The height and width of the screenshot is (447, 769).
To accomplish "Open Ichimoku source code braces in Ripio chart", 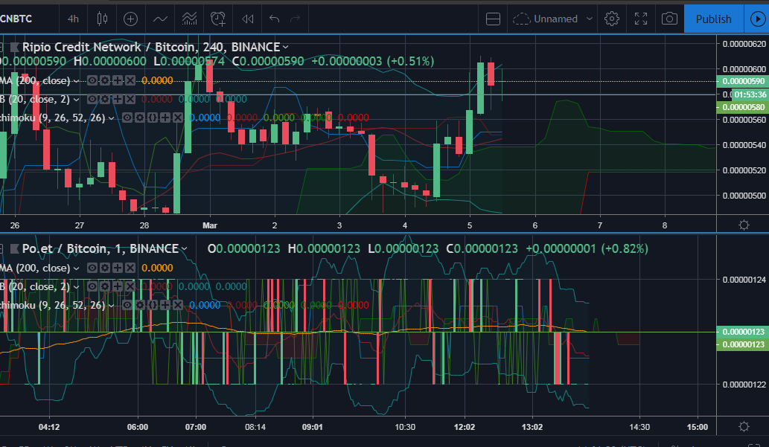I will coord(153,118).
